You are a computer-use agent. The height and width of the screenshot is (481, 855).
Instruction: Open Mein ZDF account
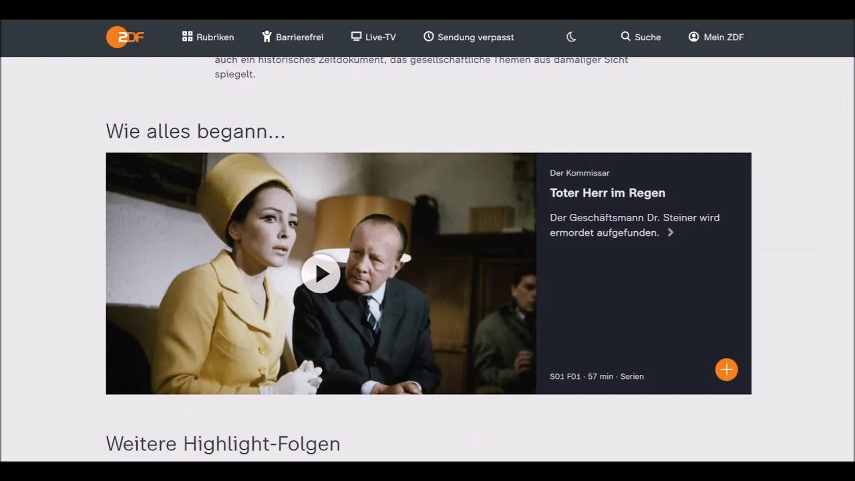point(716,37)
